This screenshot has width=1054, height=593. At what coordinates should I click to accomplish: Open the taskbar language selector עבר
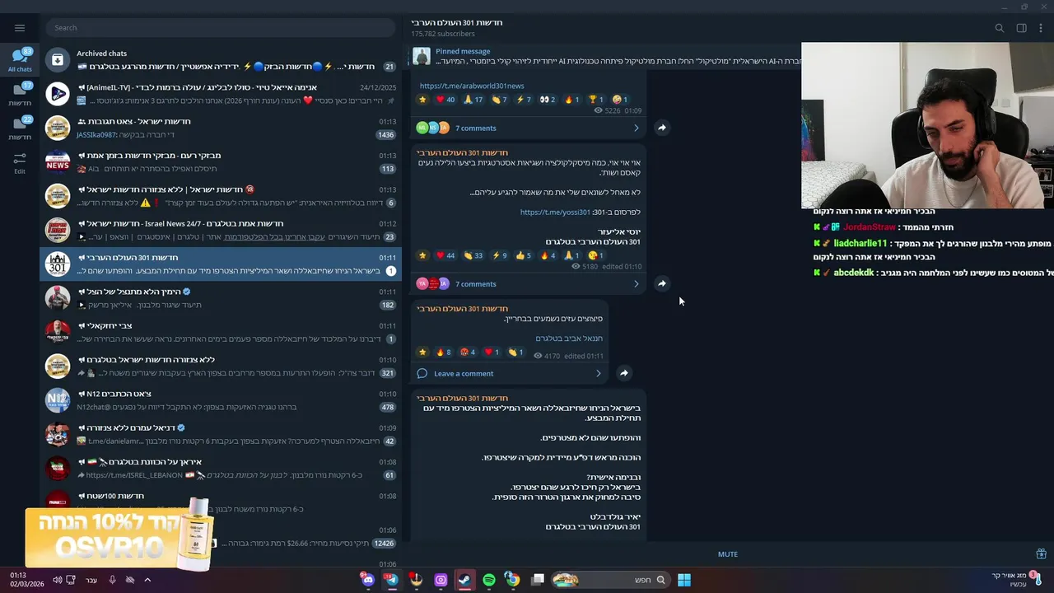point(91,580)
